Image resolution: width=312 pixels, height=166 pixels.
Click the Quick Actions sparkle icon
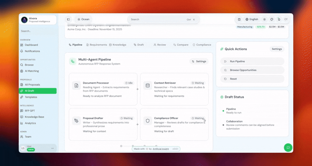(222, 49)
